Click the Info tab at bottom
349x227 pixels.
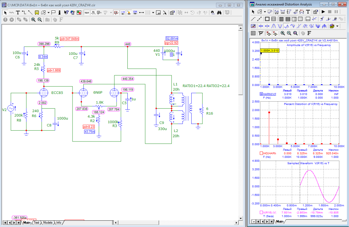[59, 222]
